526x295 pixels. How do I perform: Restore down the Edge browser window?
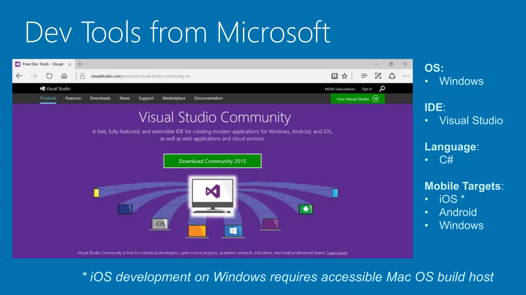tap(391, 64)
